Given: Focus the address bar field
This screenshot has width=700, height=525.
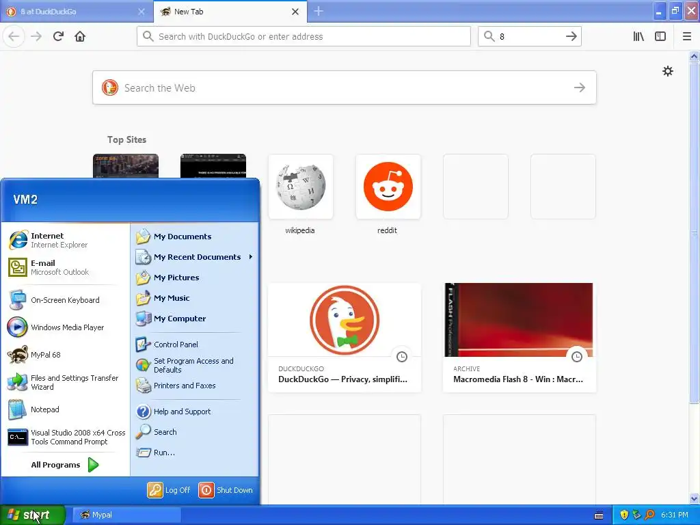Looking at the screenshot, I should pyautogui.click(x=304, y=36).
